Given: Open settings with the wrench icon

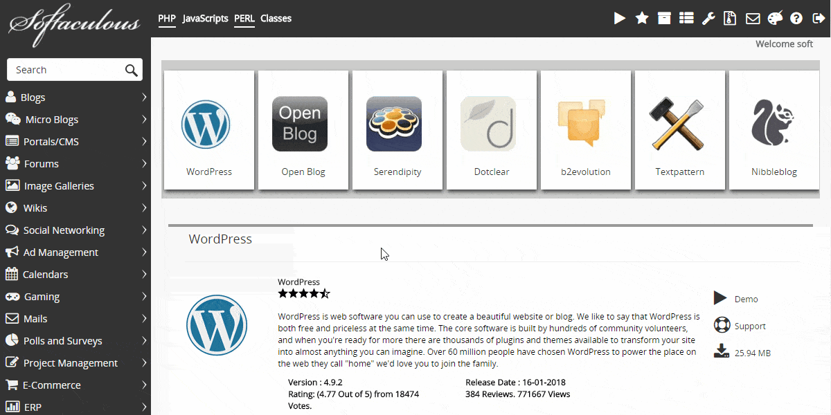Looking at the screenshot, I should pos(708,19).
